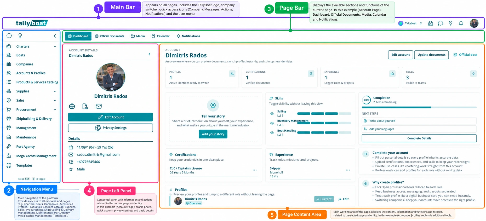Open the Notifications bell in the main bar
The image size is (486, 221).
pyautogui.click(x=461, y=23)
